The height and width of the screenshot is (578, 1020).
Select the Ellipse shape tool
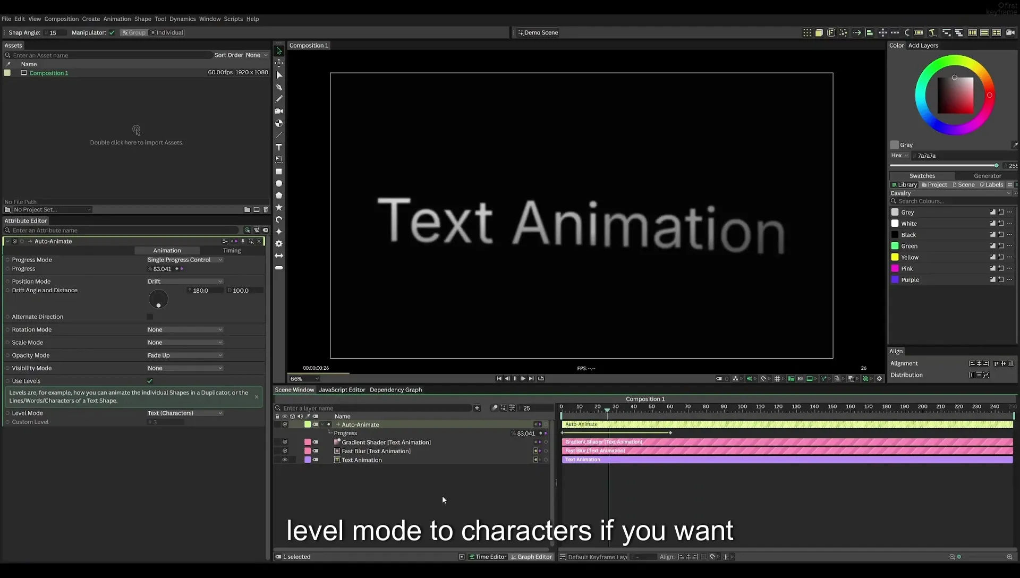(x=279, y=183)
